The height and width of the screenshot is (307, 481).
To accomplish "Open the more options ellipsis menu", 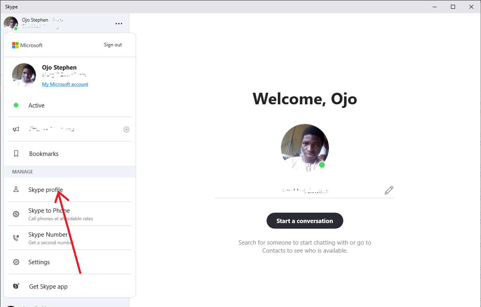I will pos(119,24).
